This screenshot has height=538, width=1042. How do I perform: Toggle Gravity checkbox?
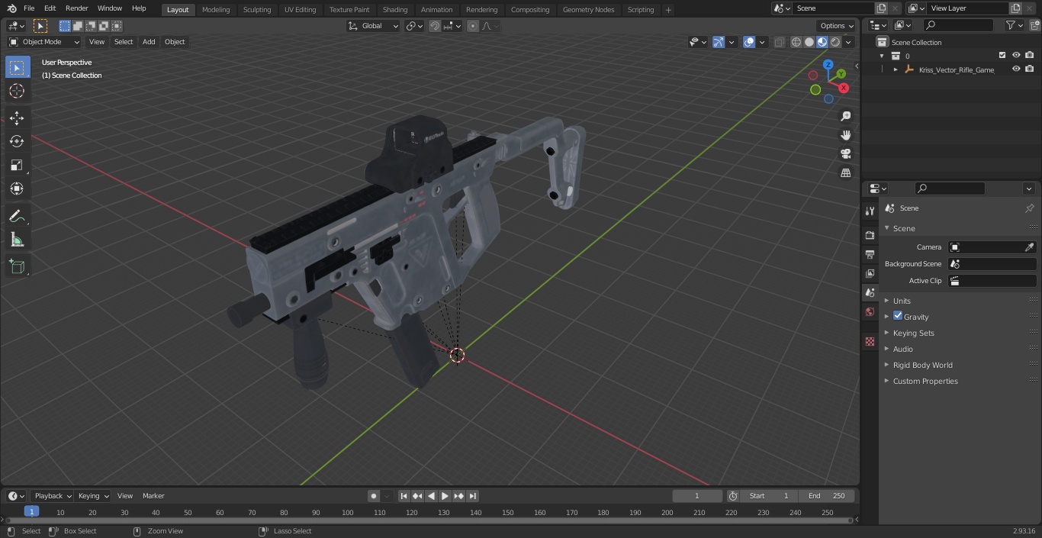coord(898,316)
